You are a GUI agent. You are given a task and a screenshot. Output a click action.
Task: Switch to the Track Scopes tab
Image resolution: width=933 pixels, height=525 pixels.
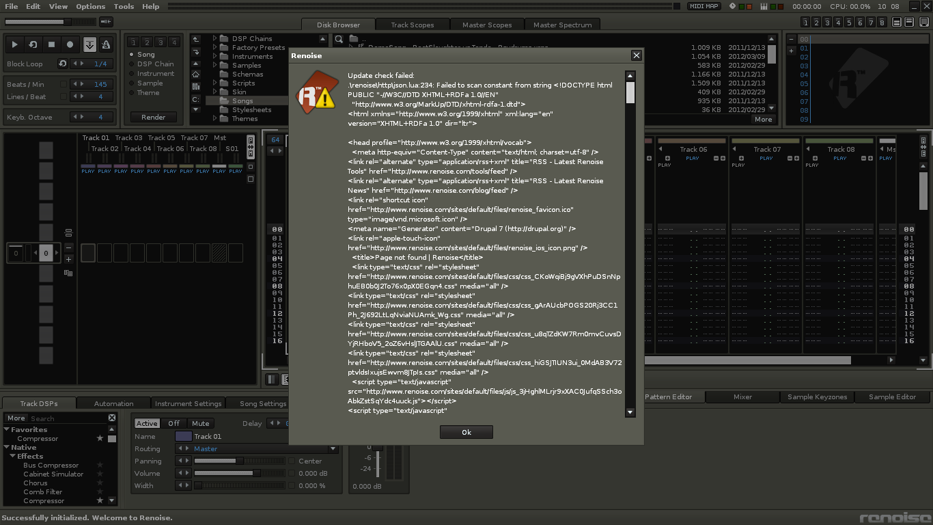(x=412, y=25)
